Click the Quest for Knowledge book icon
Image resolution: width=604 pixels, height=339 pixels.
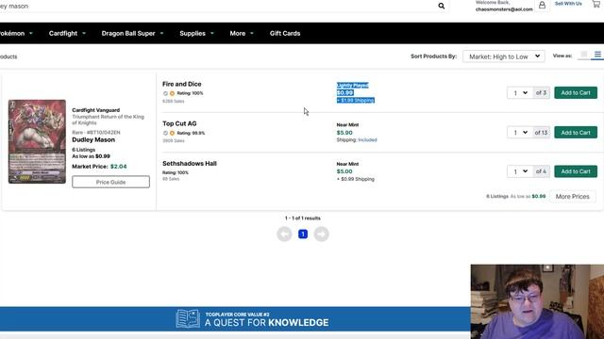click(188, 318)
